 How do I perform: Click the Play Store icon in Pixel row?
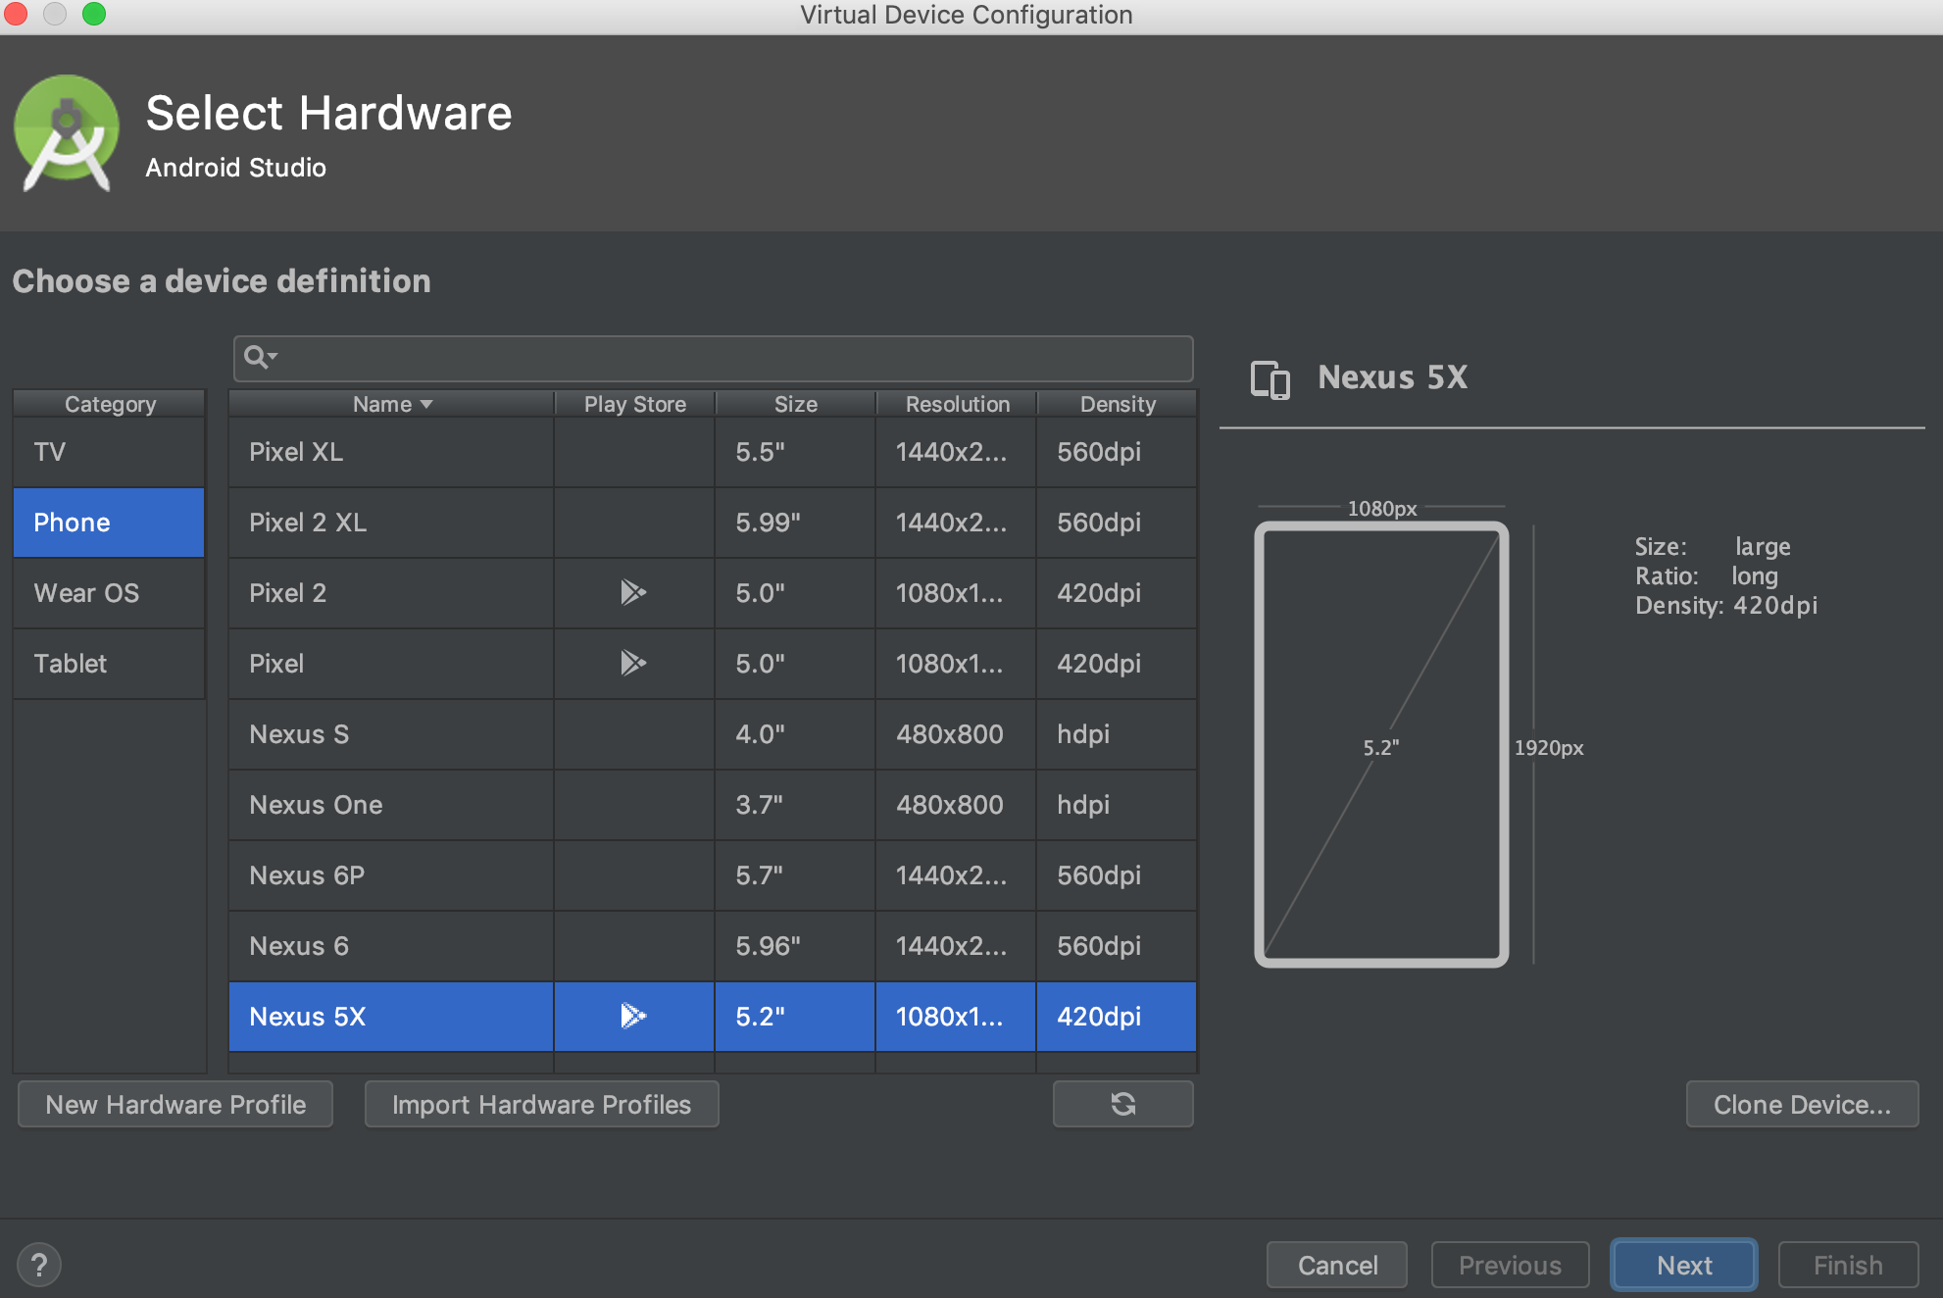coord(633,663)
